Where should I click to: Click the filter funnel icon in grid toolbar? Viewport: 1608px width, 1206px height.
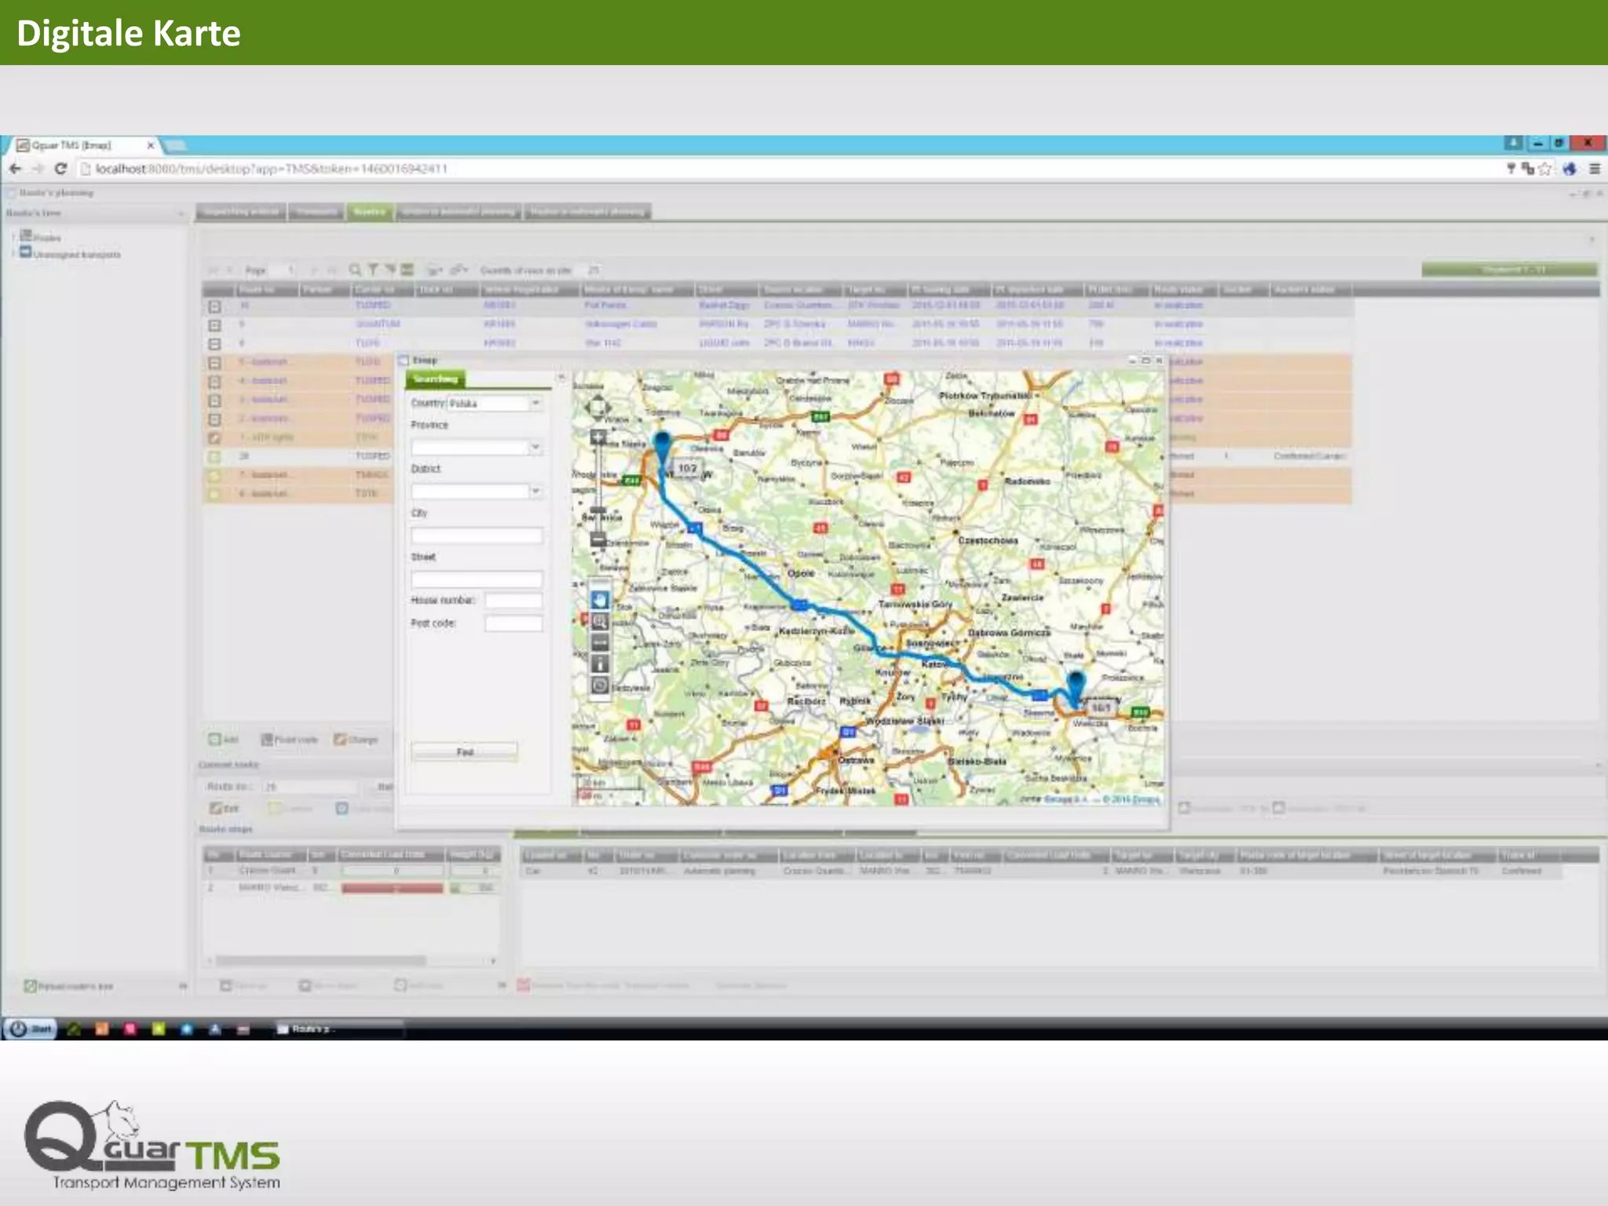(x=373, y=270)
